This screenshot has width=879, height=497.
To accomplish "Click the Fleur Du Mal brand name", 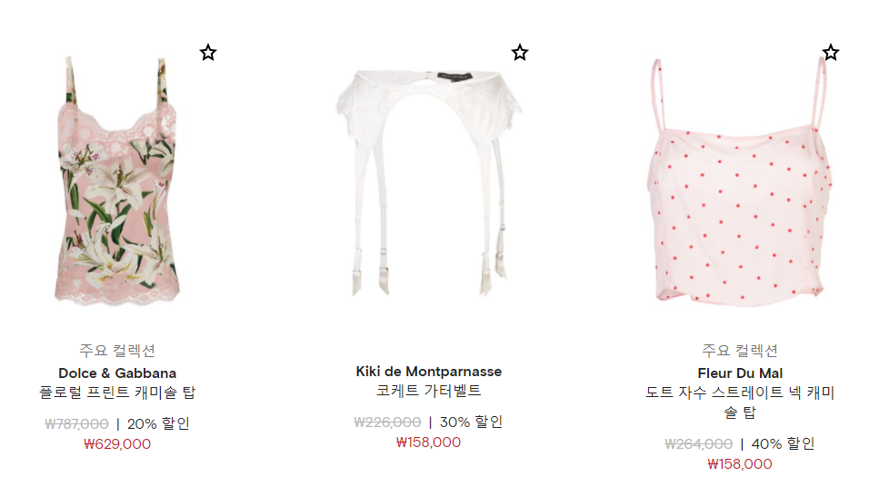I will pos(740,373).
